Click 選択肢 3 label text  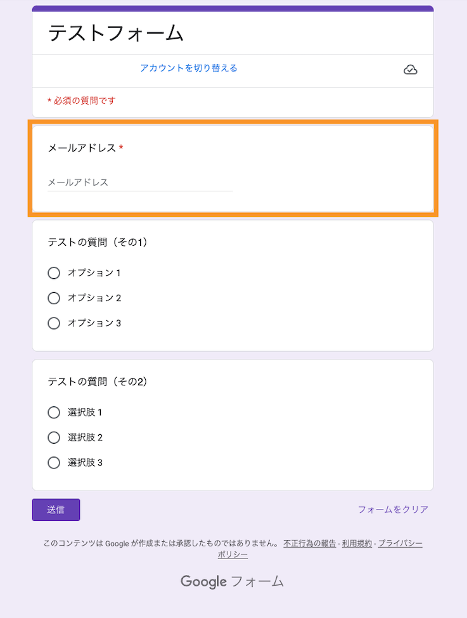click(x=85, y=463)
